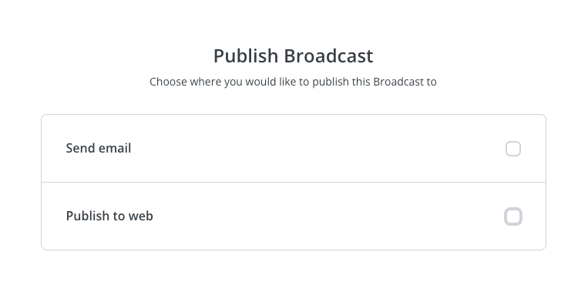Check the box beside Send email
Image resolution: width=588 pixels, height=292 pixels.
(x=513, y=149)
